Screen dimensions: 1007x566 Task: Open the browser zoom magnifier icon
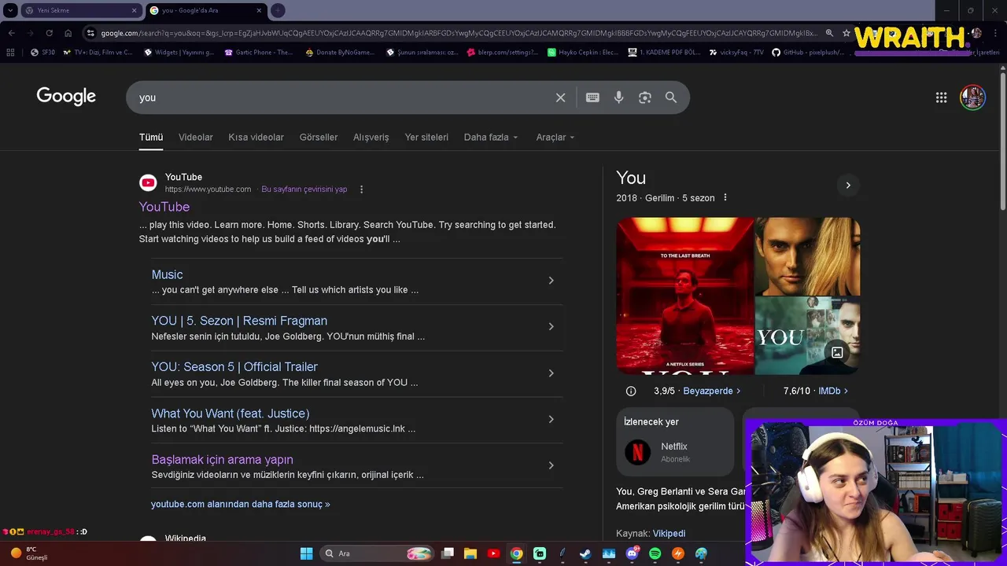coord(828,33)
